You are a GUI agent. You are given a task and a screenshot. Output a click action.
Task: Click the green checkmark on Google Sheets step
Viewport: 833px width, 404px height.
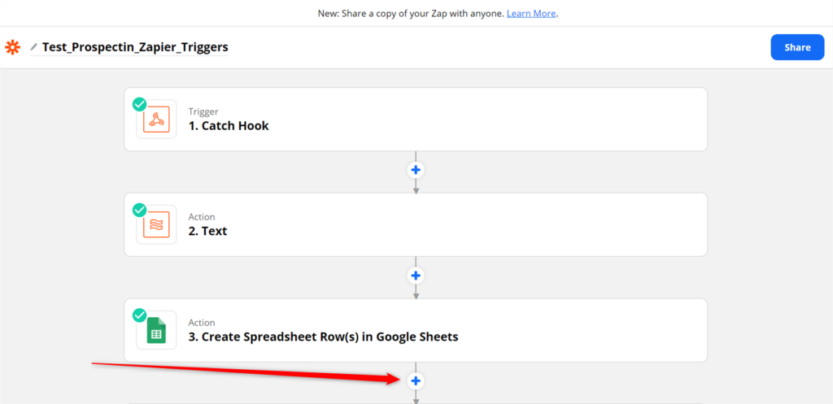pos(140,315)
